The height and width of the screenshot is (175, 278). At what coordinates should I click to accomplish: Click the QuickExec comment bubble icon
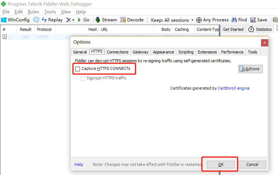tap(36, 20)
